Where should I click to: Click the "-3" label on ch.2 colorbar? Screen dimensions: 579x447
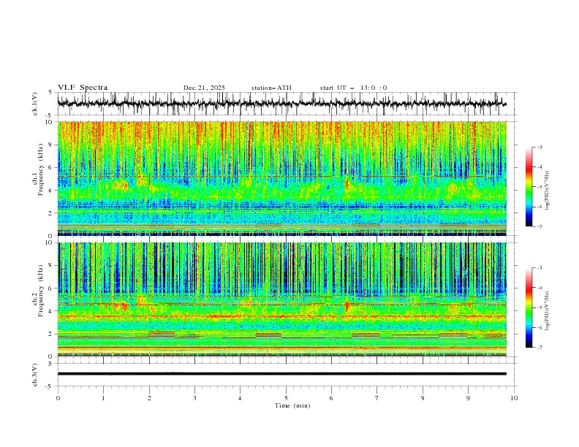(x=540, y=268)
